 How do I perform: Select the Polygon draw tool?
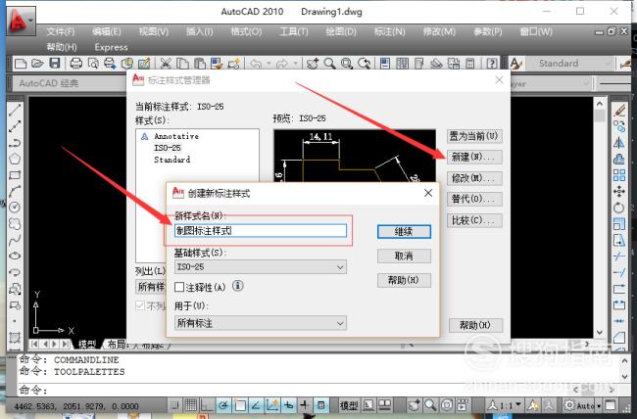(15, 159)
